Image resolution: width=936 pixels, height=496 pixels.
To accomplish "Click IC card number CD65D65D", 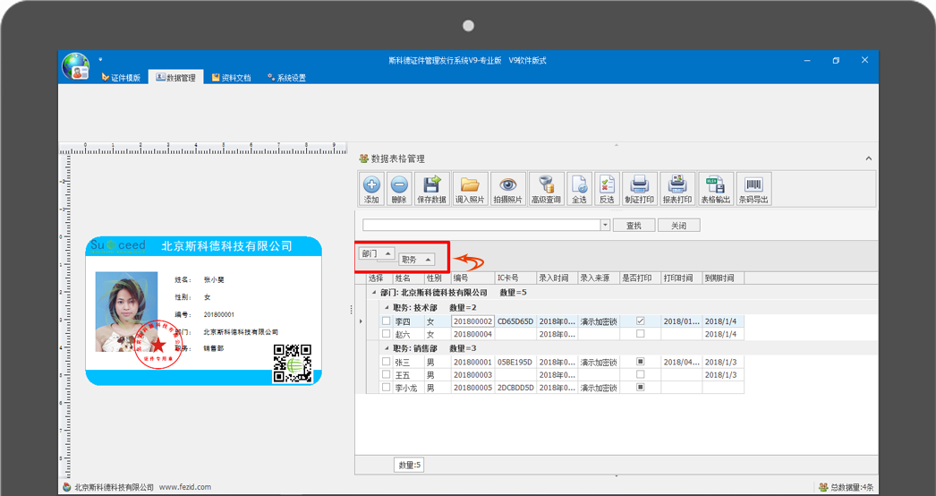I will point(515,321).
